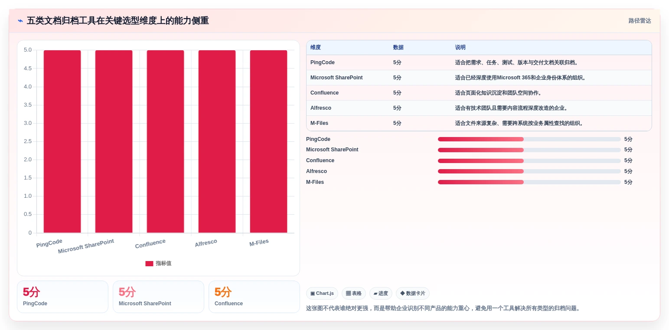Click the page title 五类文档归档工具

(118, 21)
